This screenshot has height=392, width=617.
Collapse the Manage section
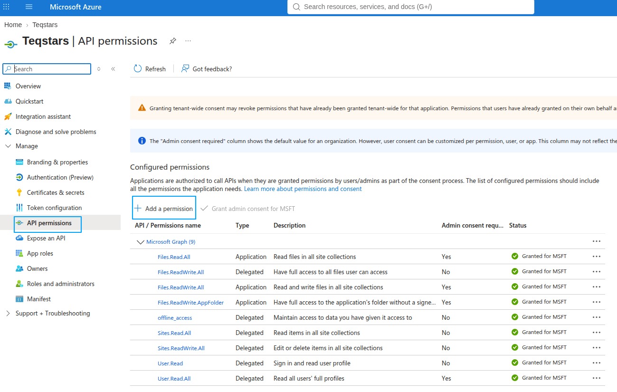(8, 146)
